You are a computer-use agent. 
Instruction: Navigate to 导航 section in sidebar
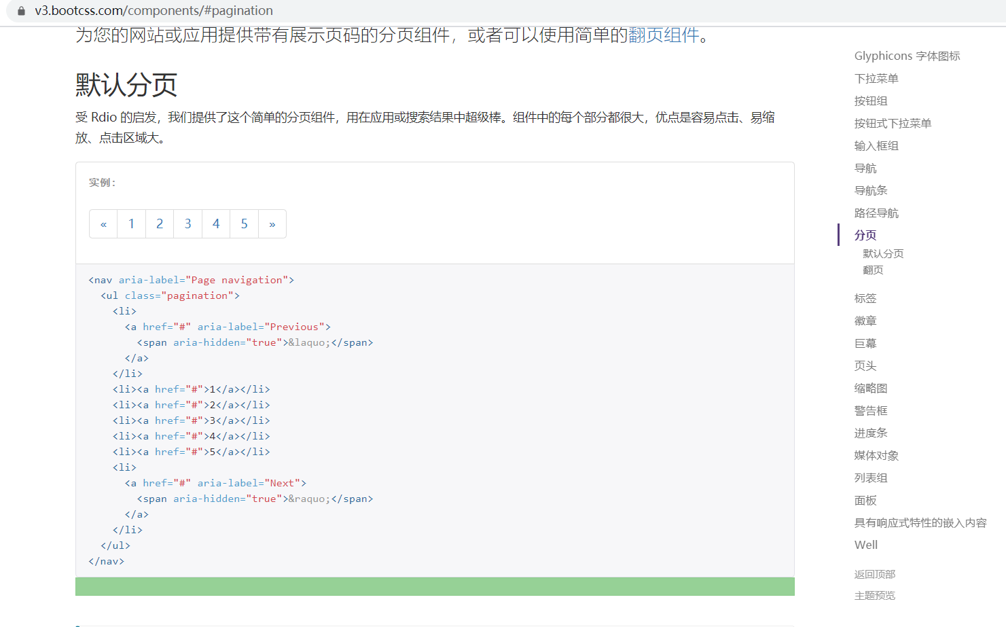865,168
